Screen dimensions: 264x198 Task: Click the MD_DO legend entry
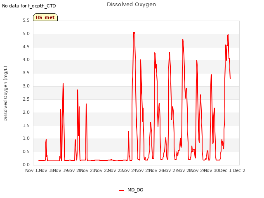[x=131, y=190]
